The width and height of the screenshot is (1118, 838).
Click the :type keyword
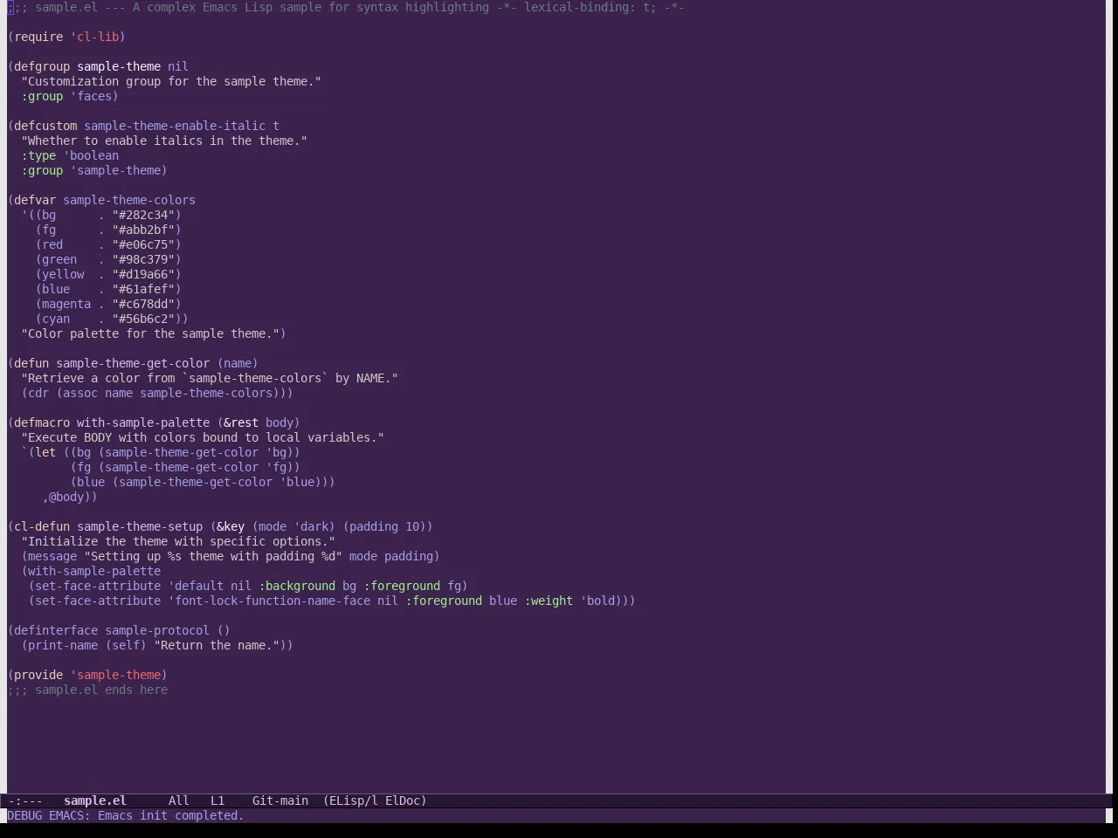point(38,155)
